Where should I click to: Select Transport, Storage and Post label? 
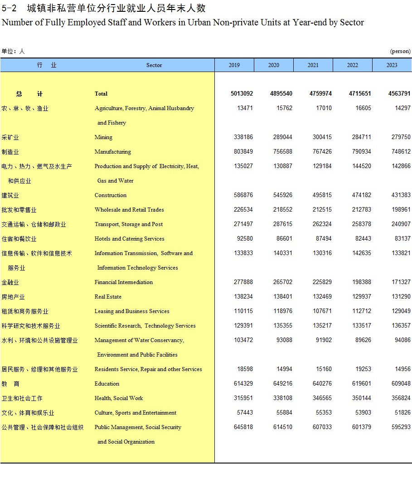[128, 224]
